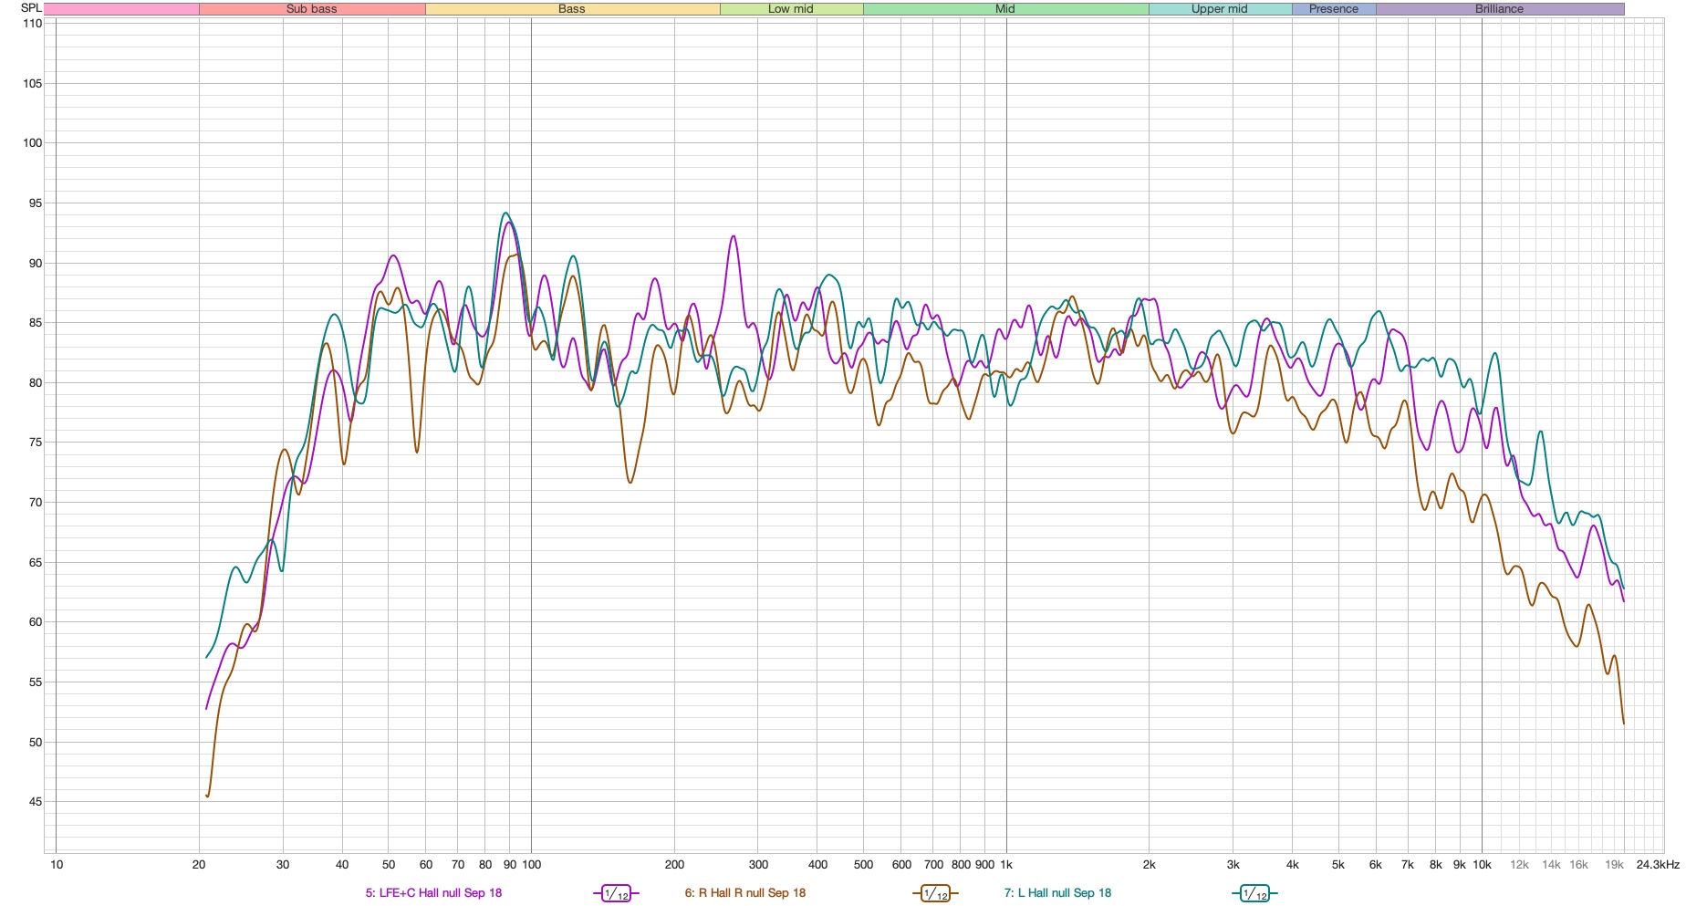The height and width of the screenshot is (906, 1686).
Task: Select the '7: L Hall null Sep 18' legend label
Action: pyautogui.click(x=1057, y=893)
